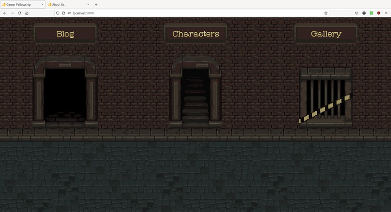Open the green square extension icon
The image size is (391, 212).
tap(371, 13)
